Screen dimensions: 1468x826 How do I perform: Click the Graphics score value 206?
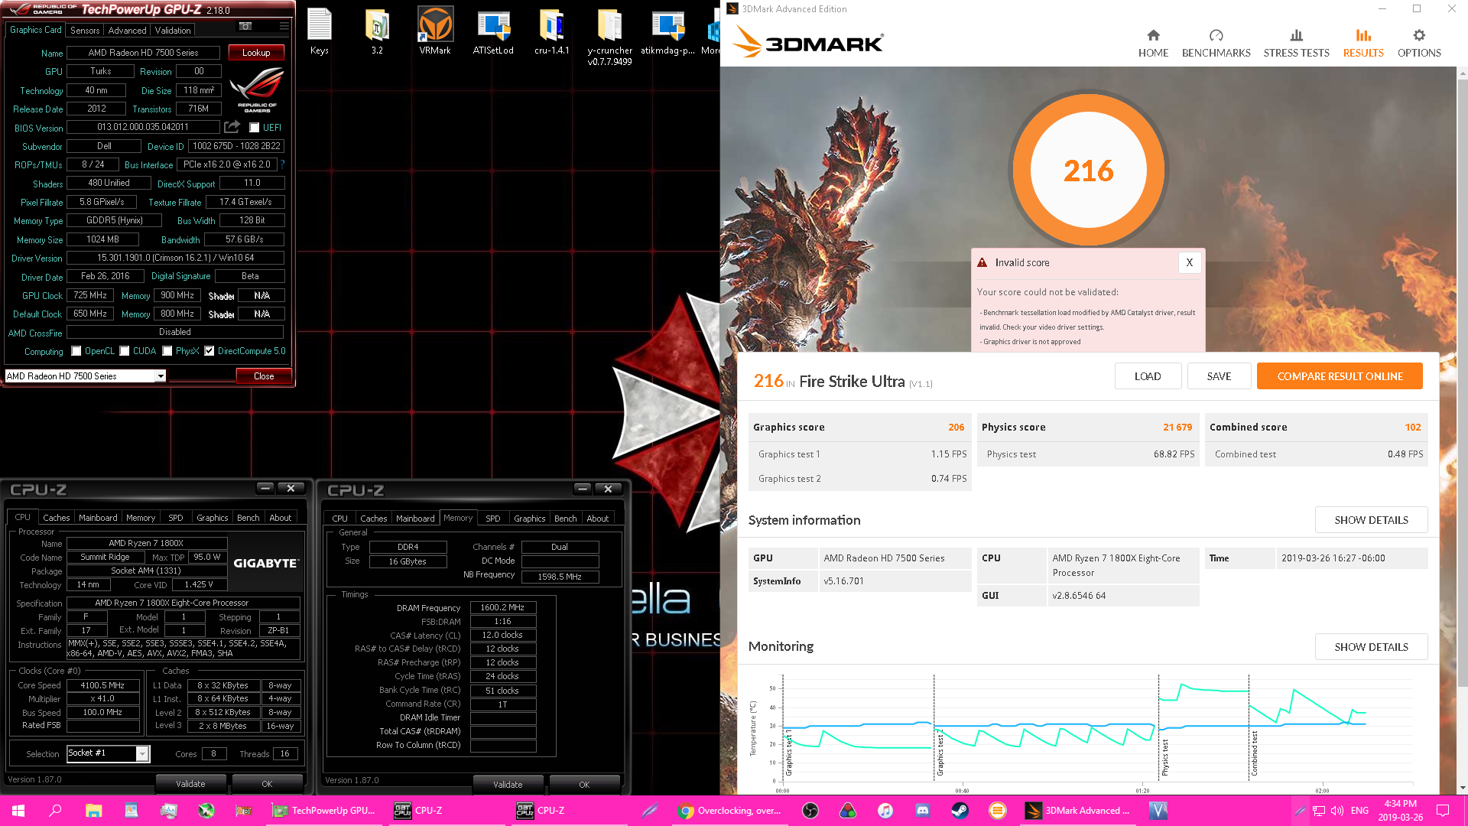(956, 428)
